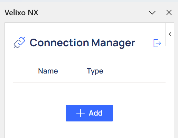Viewport: 178px width, 138px height.
Task: Click the plus icon inside Add button
Action: point(81,113)
